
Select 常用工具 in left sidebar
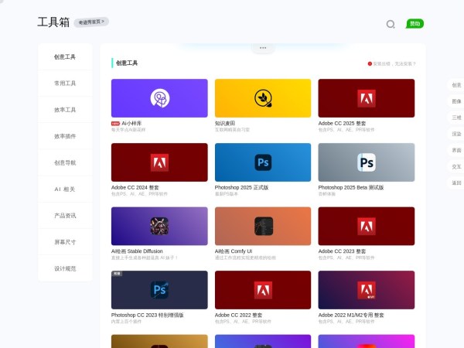point(65,84)
